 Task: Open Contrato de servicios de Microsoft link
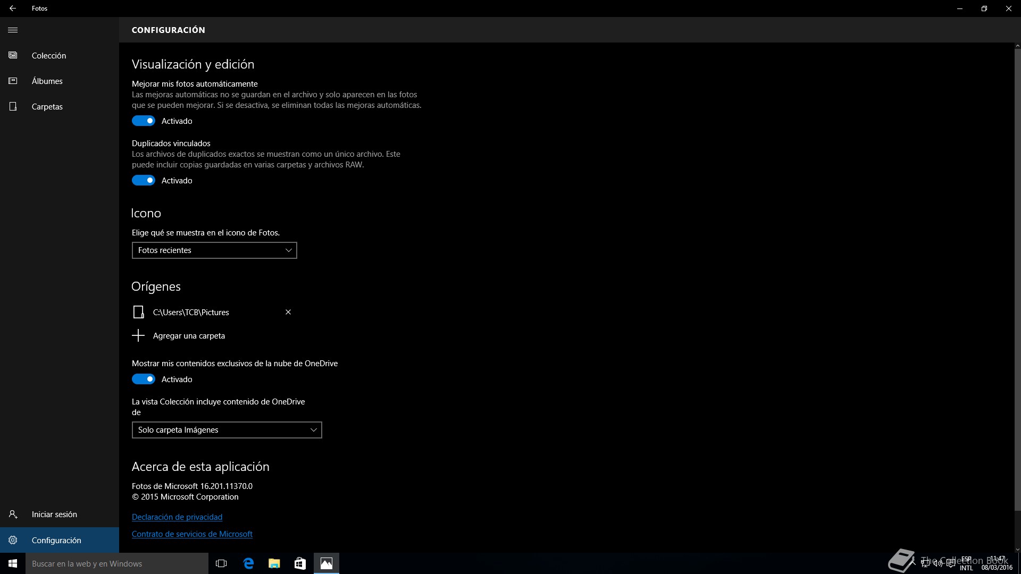tap(192, 534)
